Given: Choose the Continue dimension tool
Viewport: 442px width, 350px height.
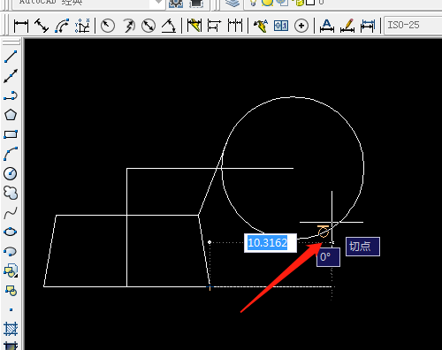Looking at the screenshot, I should 235,26.
